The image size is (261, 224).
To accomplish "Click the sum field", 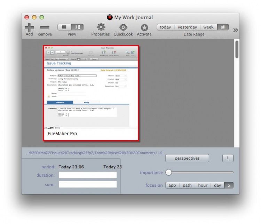I will pos(88,184).
